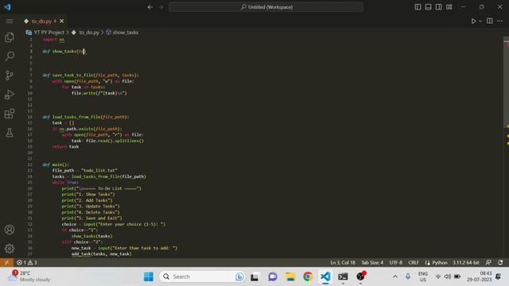Open the Tab Size: 4 indentation picker

tap(372, 263)
